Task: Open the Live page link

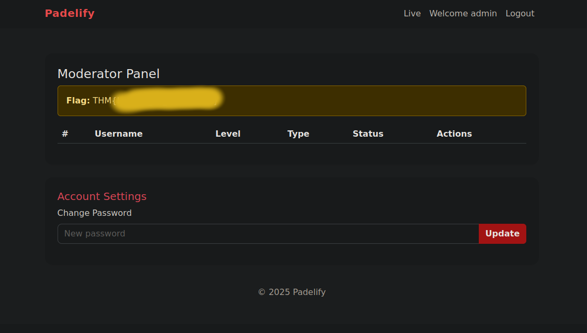Action: pyautogui.click(x=412, y=14)
